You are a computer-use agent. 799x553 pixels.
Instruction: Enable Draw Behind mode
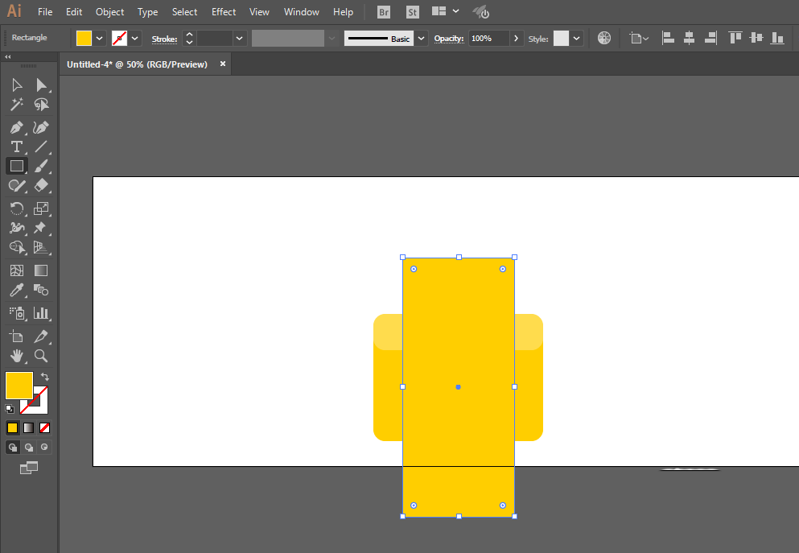pos(29,447)
